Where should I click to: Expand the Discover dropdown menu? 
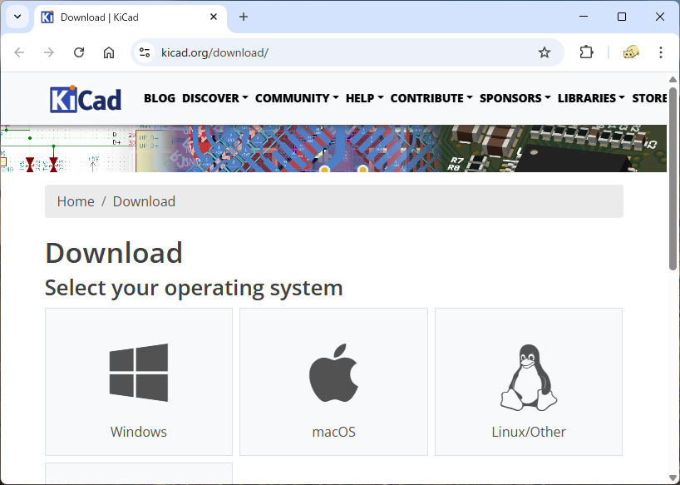[214, 98]
